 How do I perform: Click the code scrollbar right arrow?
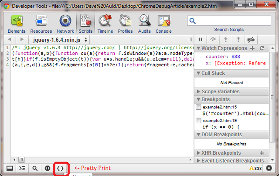(190, 160)
